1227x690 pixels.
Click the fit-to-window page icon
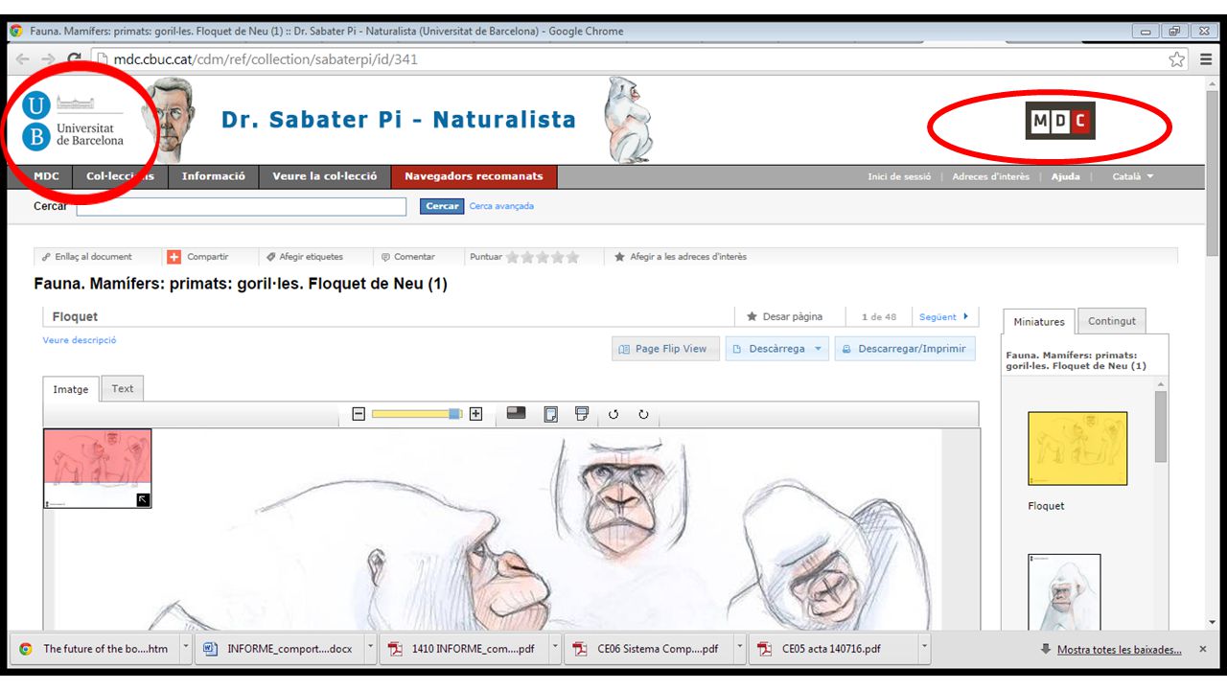click(550, 414)
